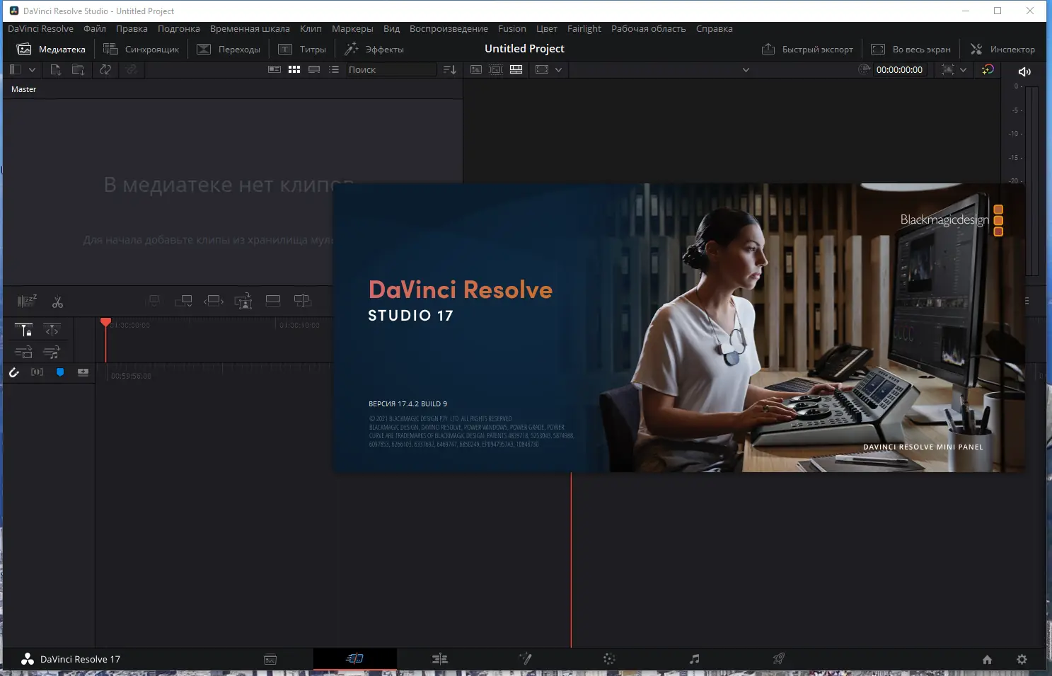This screenshot has height=676, width=1052.
Task: Open the Deliver page
Action: tap(779, 659)
